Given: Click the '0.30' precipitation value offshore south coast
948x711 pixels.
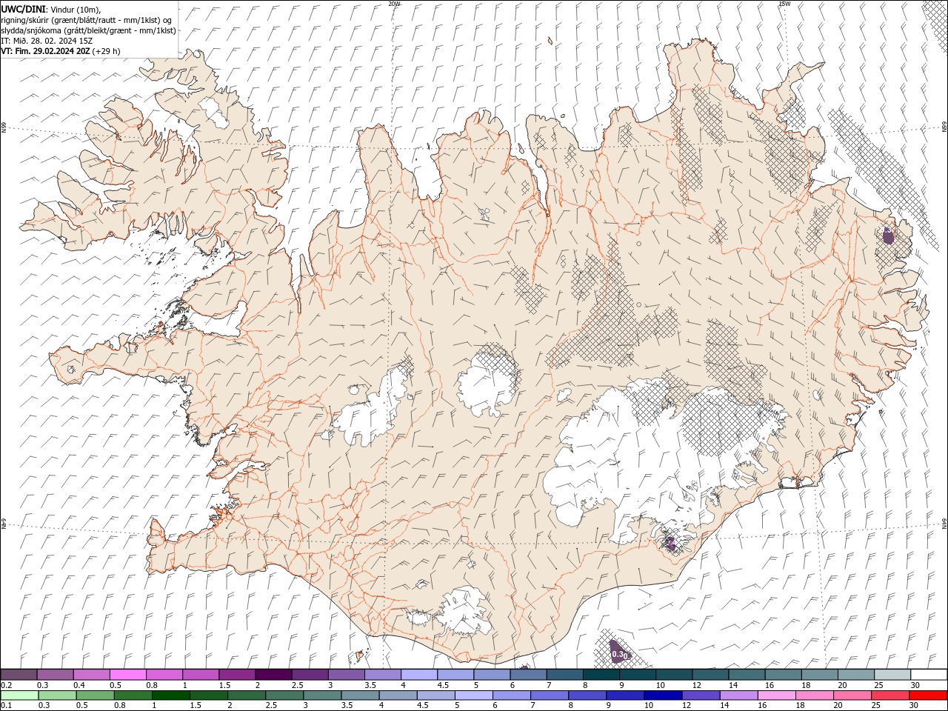Looking at the screenshot, I should click(619, 655).
